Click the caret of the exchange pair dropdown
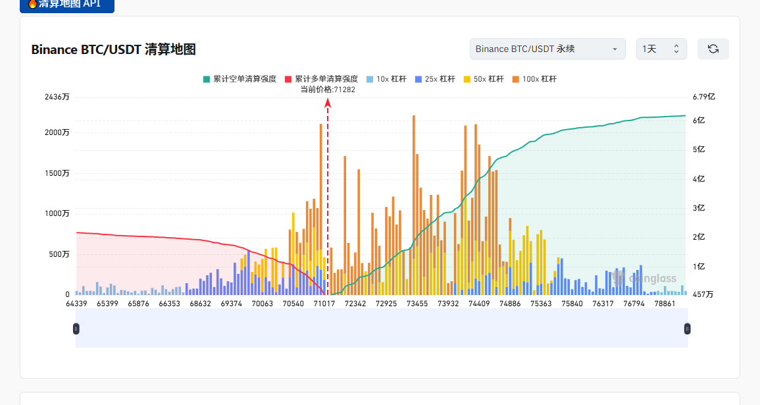 [x=615, y=49]
